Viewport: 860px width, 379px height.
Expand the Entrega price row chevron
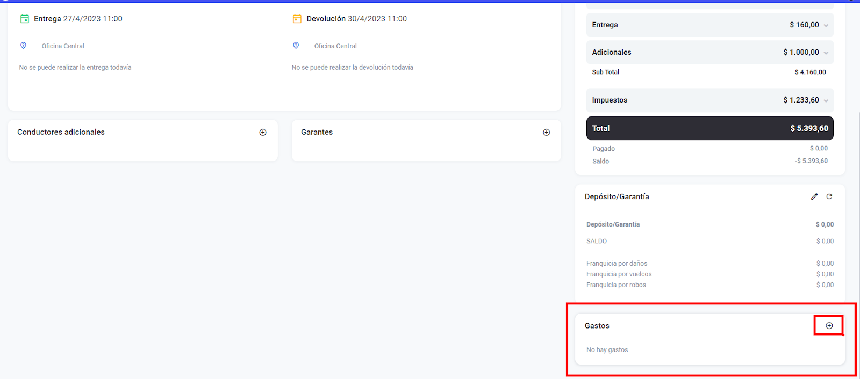click(x=826, y=25)
